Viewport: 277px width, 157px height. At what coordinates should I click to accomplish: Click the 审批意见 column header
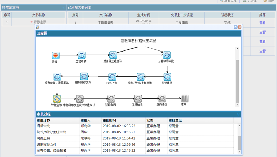click(x=200, y=120)
